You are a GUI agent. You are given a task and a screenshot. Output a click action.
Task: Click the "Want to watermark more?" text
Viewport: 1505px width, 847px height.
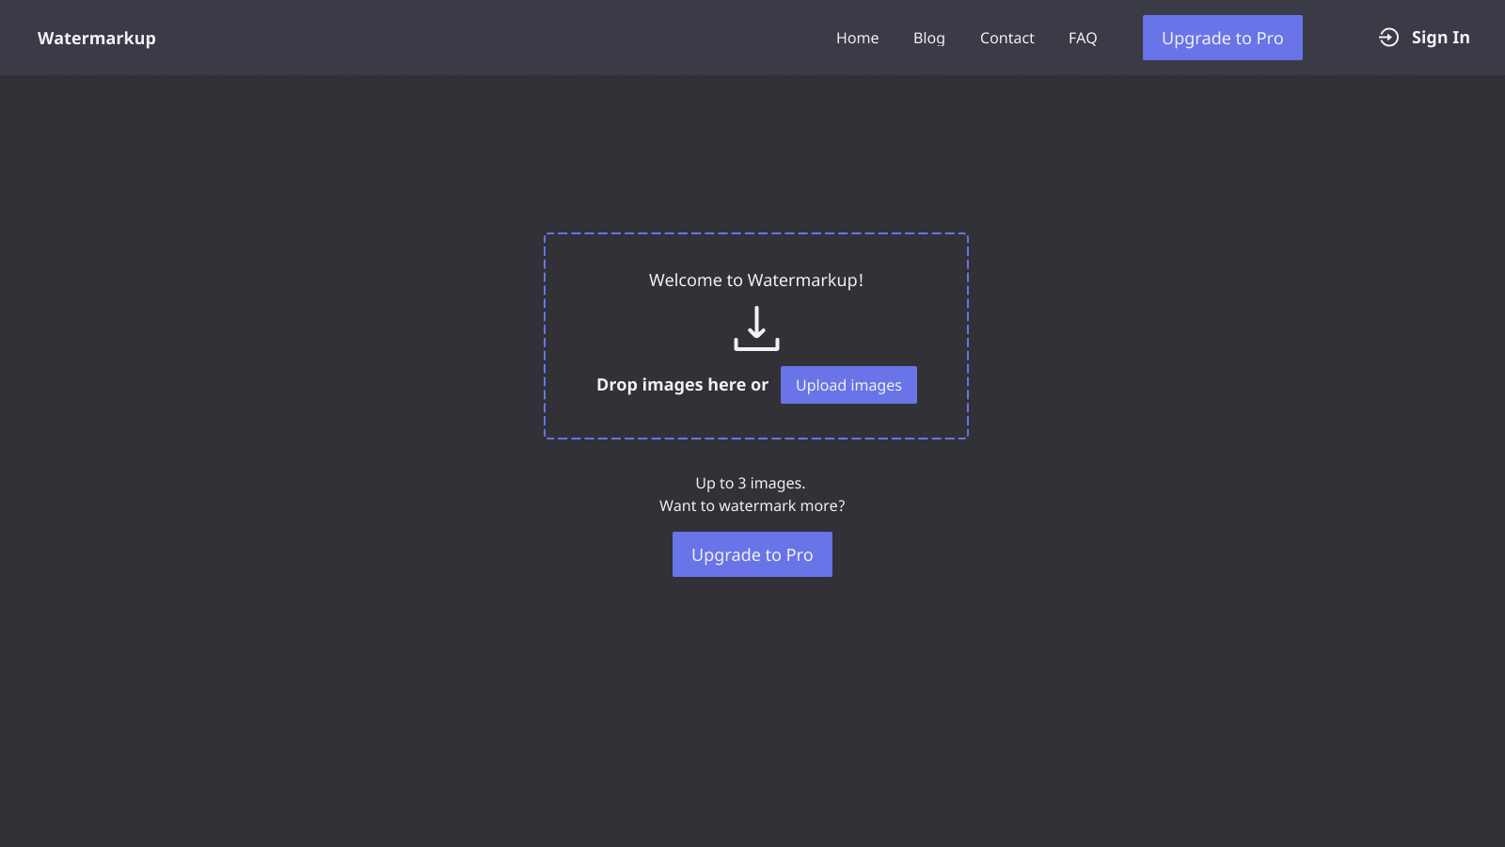tap(752, 506)
